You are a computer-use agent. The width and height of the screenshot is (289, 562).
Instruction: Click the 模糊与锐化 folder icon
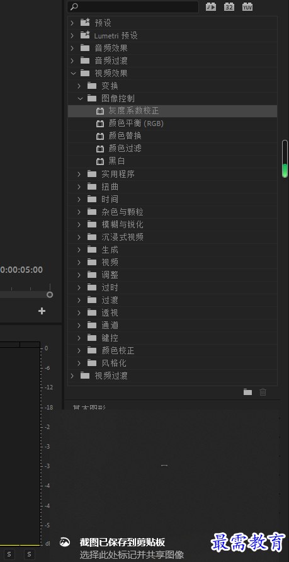[x=92, y=224]
